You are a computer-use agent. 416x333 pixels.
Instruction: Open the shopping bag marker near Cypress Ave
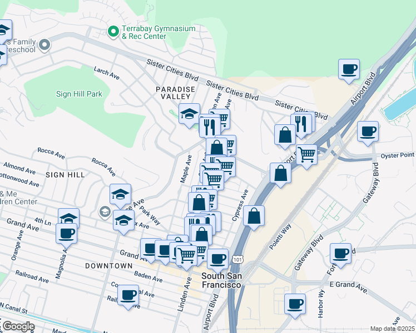[x=254, y=216]
